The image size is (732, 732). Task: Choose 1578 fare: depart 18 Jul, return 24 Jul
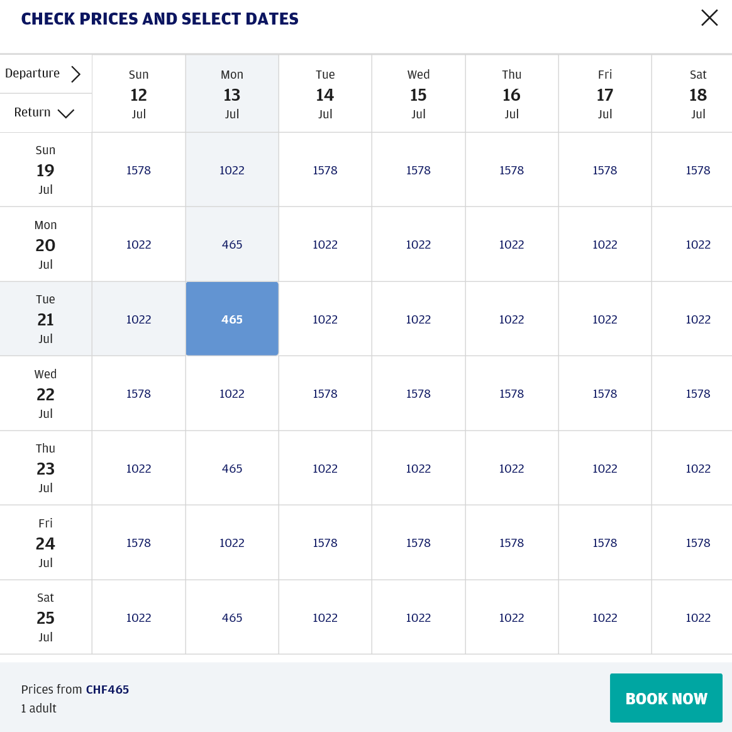pos(697,543)
